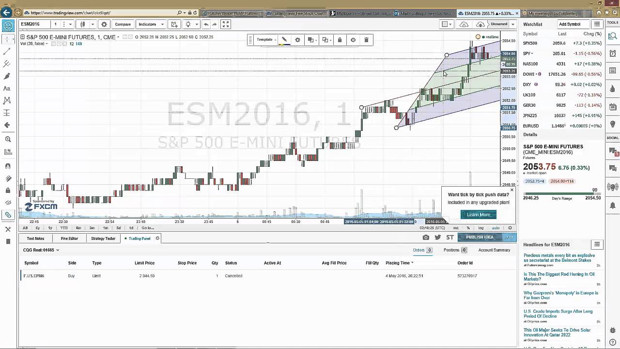620x349 pixels.
Task: Change drawing line color with pencil swatch
Action: point(284,40)
